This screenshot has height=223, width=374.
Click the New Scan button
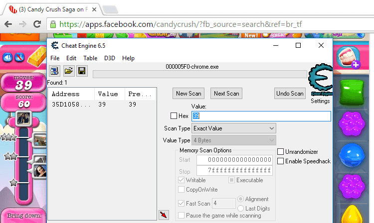tap(188, 94)
